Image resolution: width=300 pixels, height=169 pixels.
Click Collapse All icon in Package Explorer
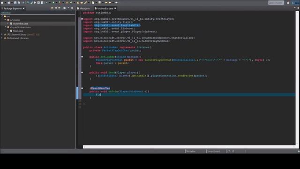(65, 8)
